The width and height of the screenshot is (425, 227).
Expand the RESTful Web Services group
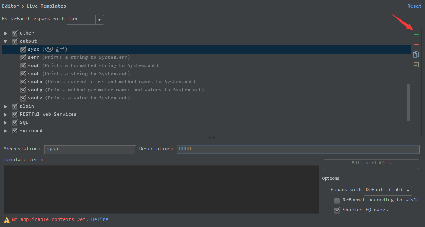(6, 115)
